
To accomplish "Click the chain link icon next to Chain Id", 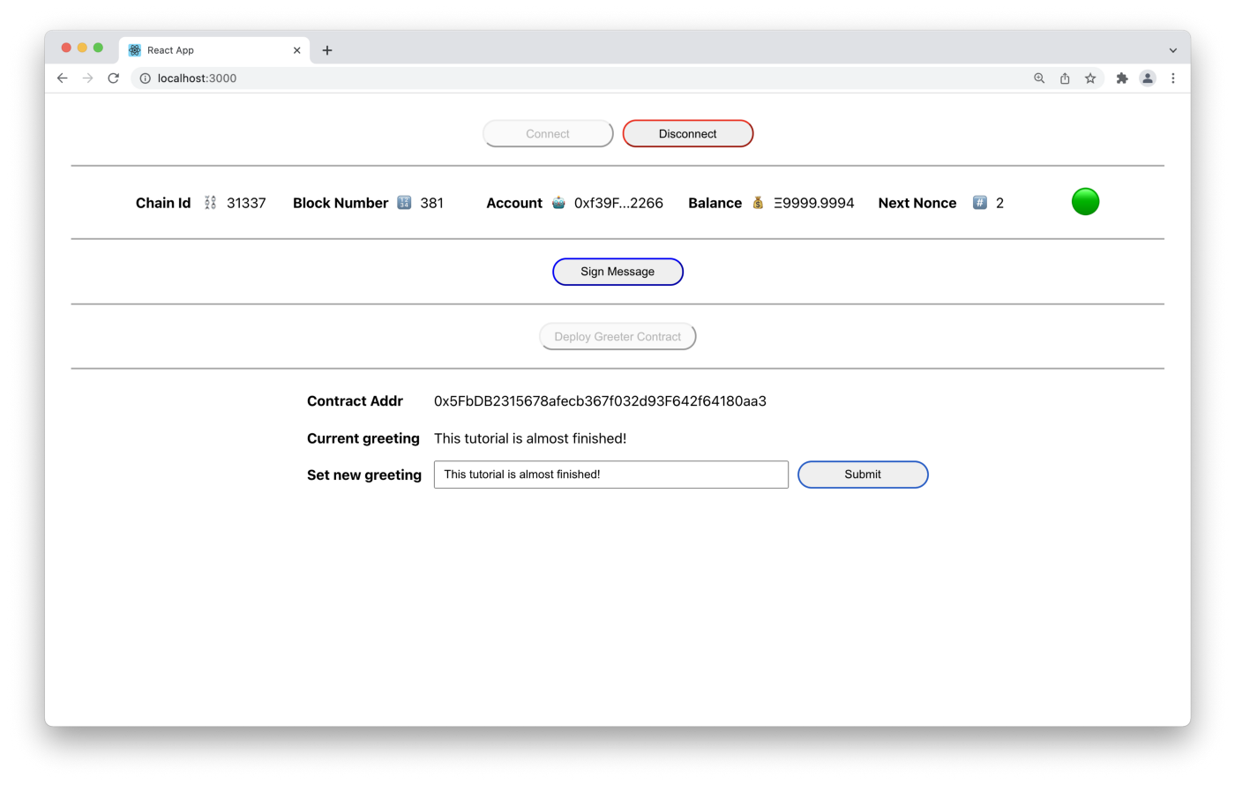I will [210, 203].
